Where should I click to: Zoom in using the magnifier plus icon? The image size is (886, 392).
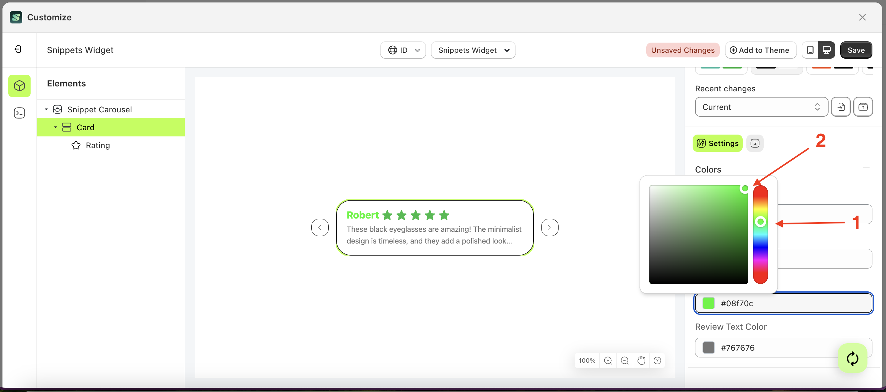click(608, 361)
